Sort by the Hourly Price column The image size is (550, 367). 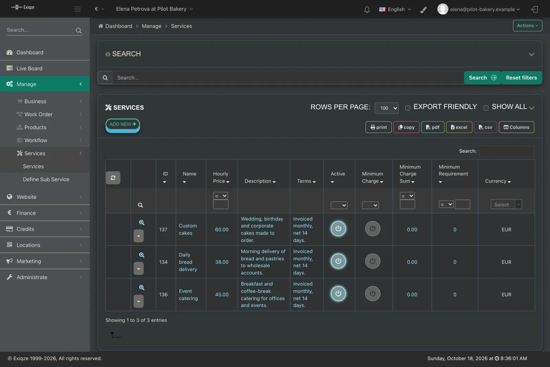point(221,177)
